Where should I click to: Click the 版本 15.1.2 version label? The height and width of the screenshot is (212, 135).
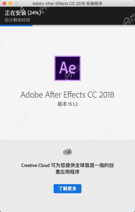(x=67, y=104)
